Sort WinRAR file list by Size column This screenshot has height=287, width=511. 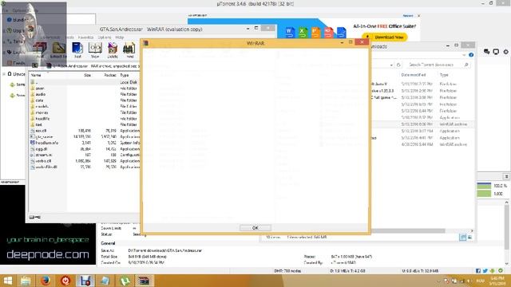click(x=87, y=75)
